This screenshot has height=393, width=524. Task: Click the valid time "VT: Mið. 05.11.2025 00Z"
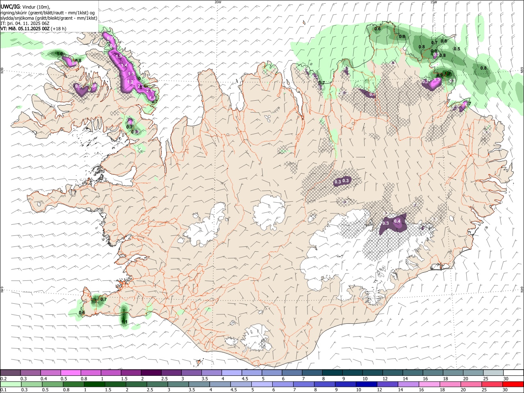(25, 29)
